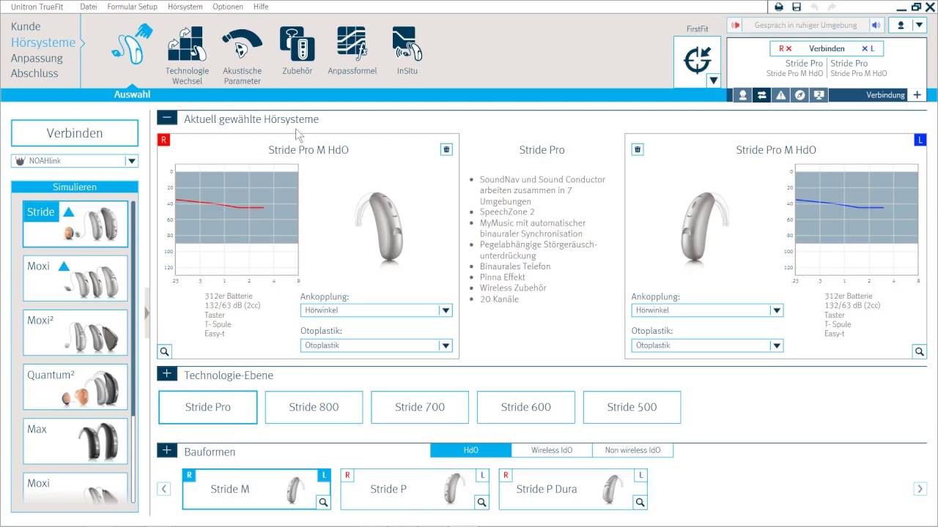Expand the Technologie-Ebene section
The width and height of the screenshot is (938, 527).
pos(167,374)
